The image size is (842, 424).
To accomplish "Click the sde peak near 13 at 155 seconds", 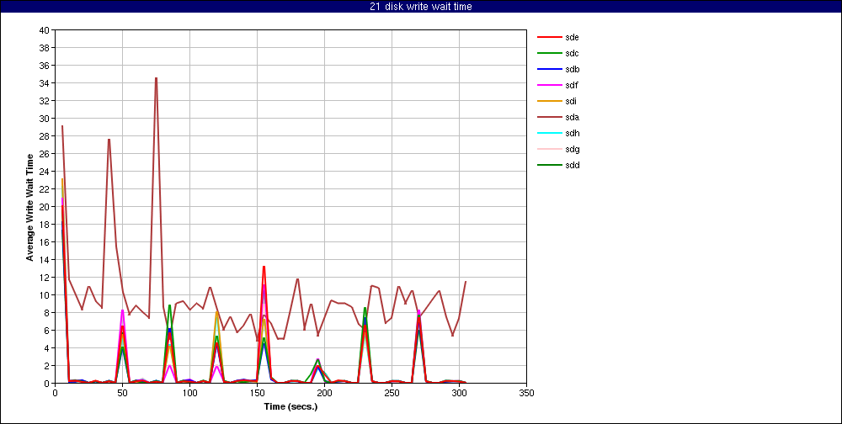I will point(264,267).
